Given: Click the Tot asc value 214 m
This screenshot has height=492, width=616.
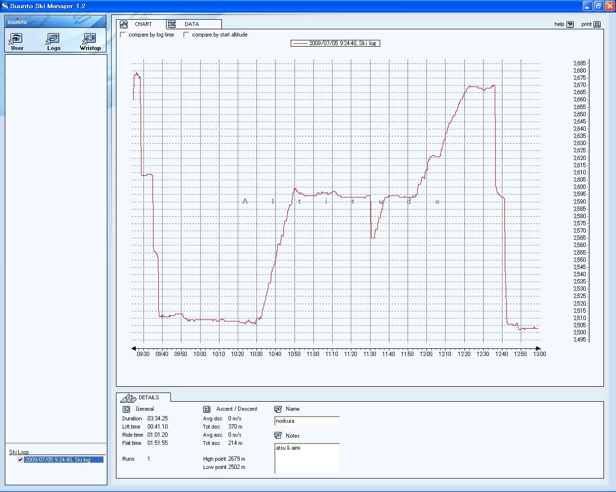Looking at the screenshot, I should (235, 443).
